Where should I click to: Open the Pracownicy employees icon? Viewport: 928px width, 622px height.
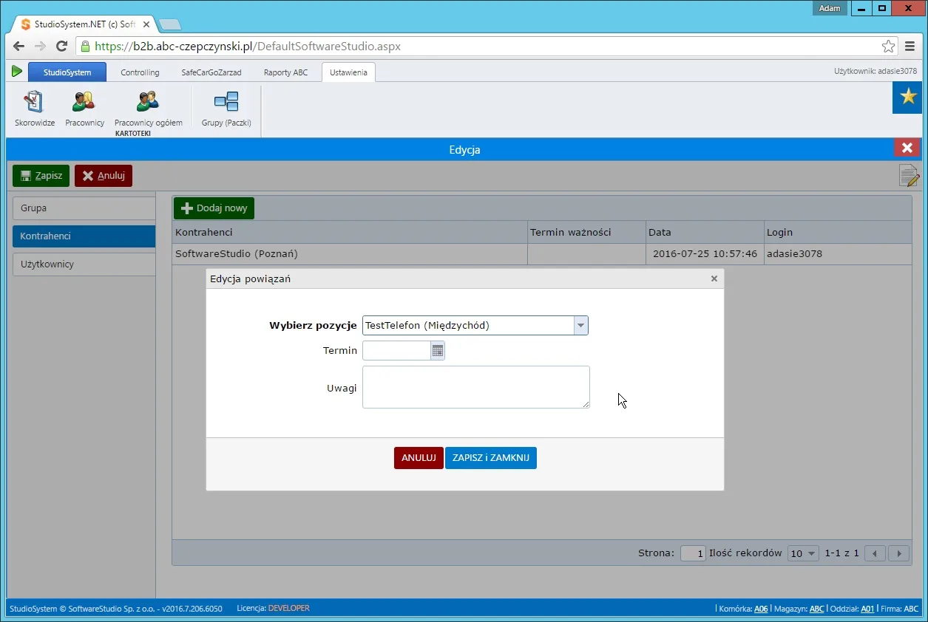click(84, 109)
